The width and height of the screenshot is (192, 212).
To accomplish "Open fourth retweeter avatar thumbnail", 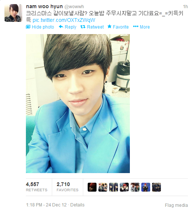I will point(124,187).
